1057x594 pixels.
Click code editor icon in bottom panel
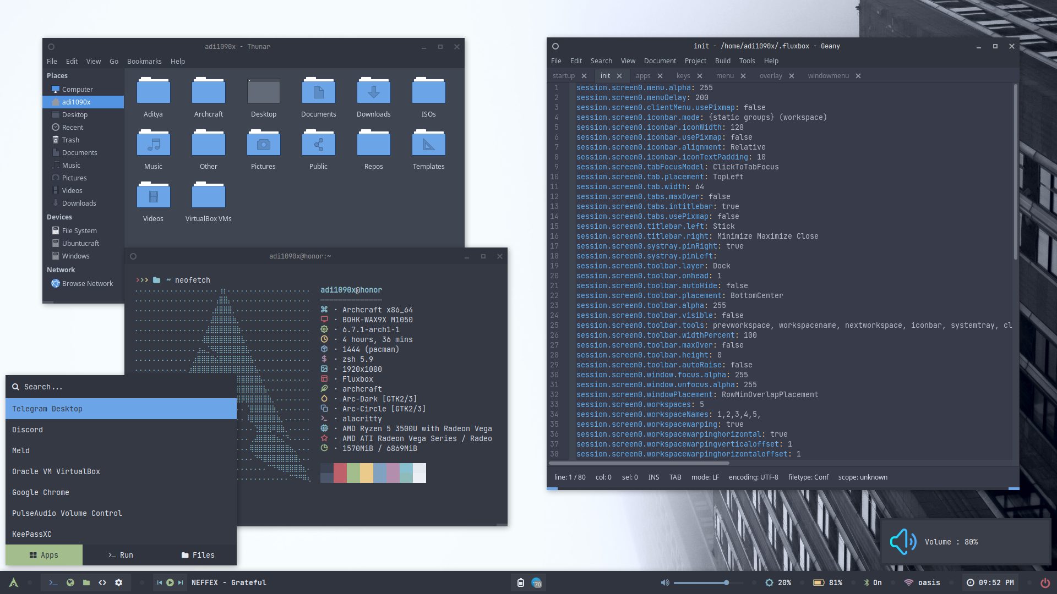102,582
